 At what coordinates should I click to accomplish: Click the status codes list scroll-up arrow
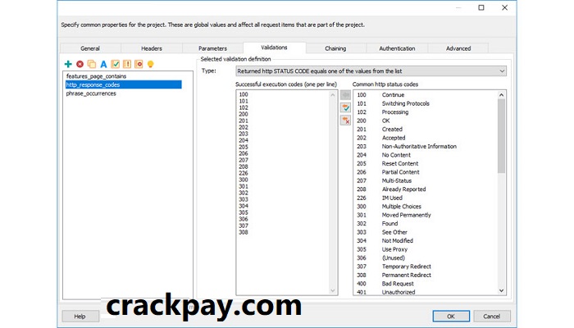coord(501,95)
